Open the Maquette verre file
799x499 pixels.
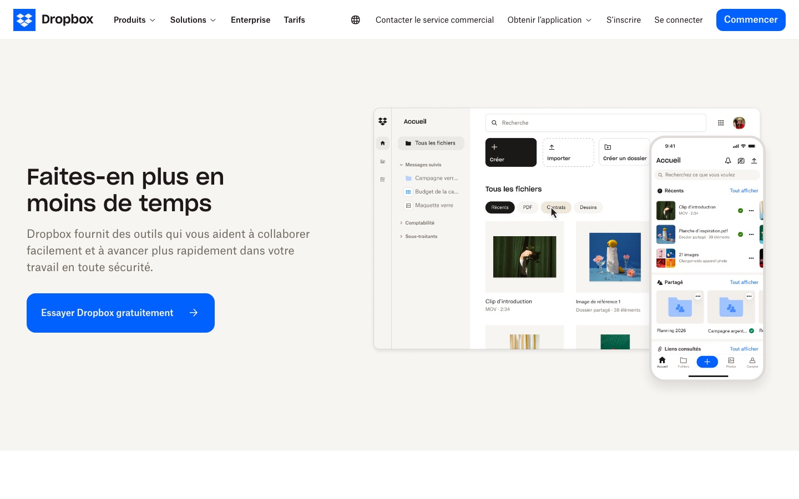(x=429, y=205)
